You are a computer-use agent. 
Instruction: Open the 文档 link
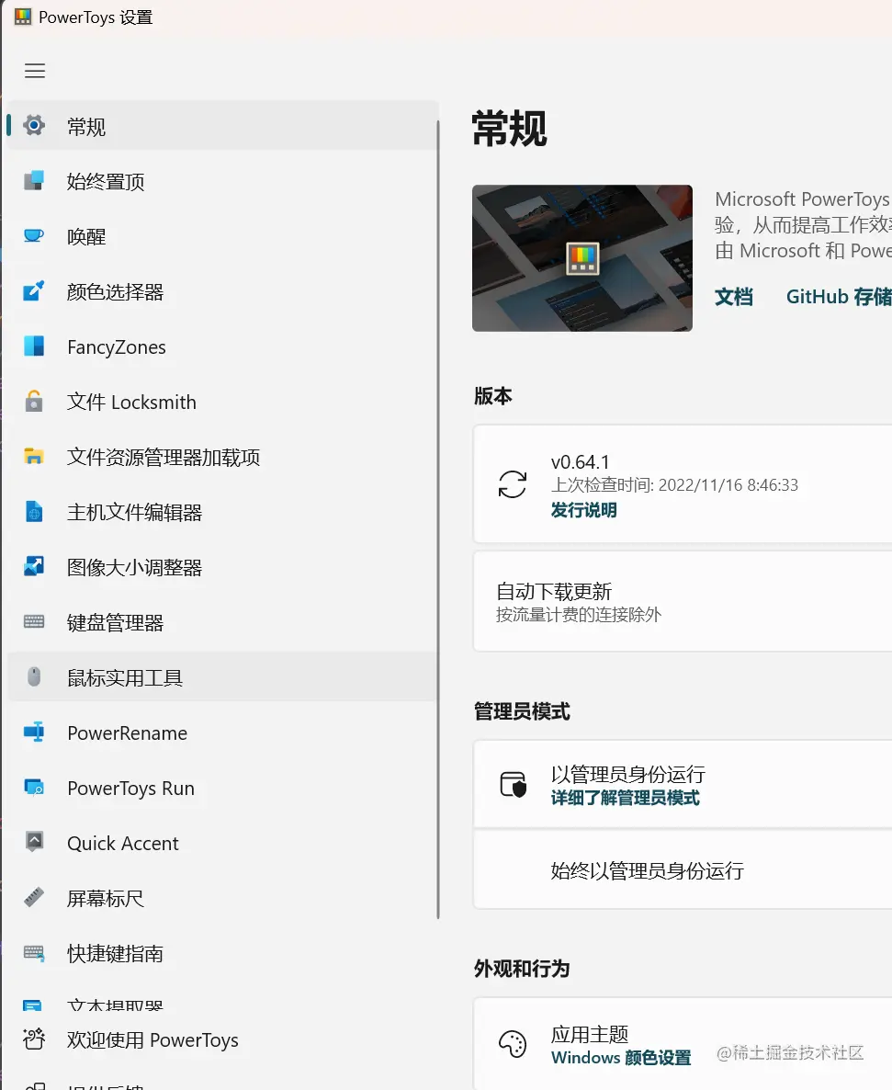click(734, 297)
